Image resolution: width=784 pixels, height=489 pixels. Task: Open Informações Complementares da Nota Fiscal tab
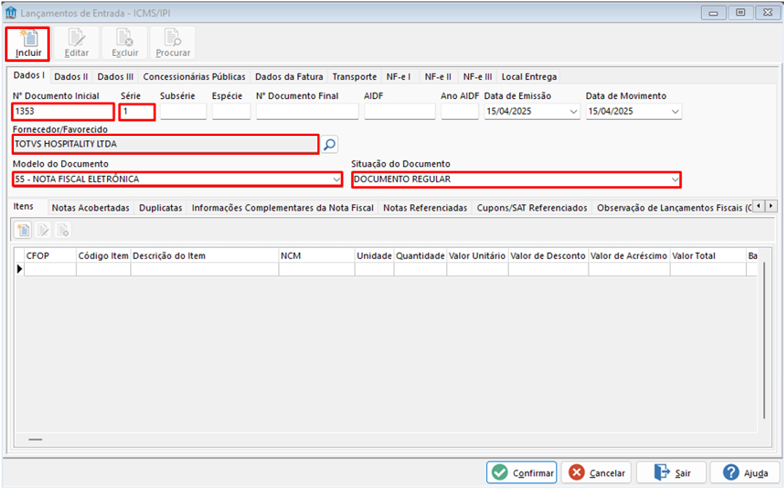(x=282, y=208)
